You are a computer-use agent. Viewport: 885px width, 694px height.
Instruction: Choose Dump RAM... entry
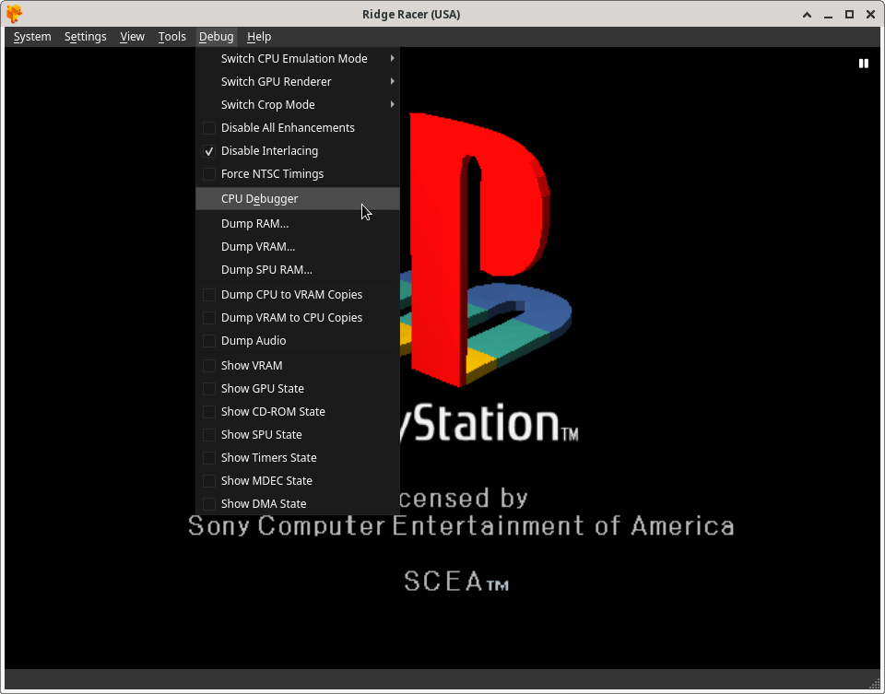(298, 224)
